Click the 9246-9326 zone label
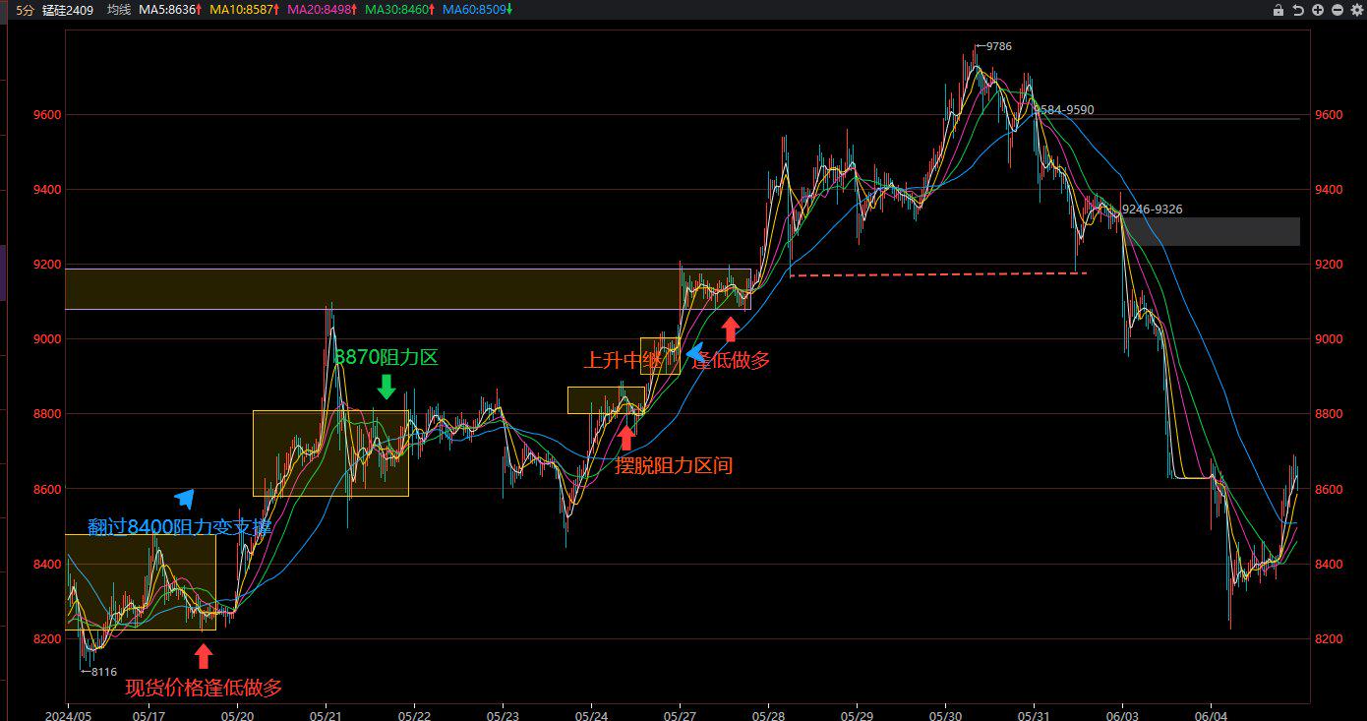1367x721 pixels. (x=1152, y=210)
